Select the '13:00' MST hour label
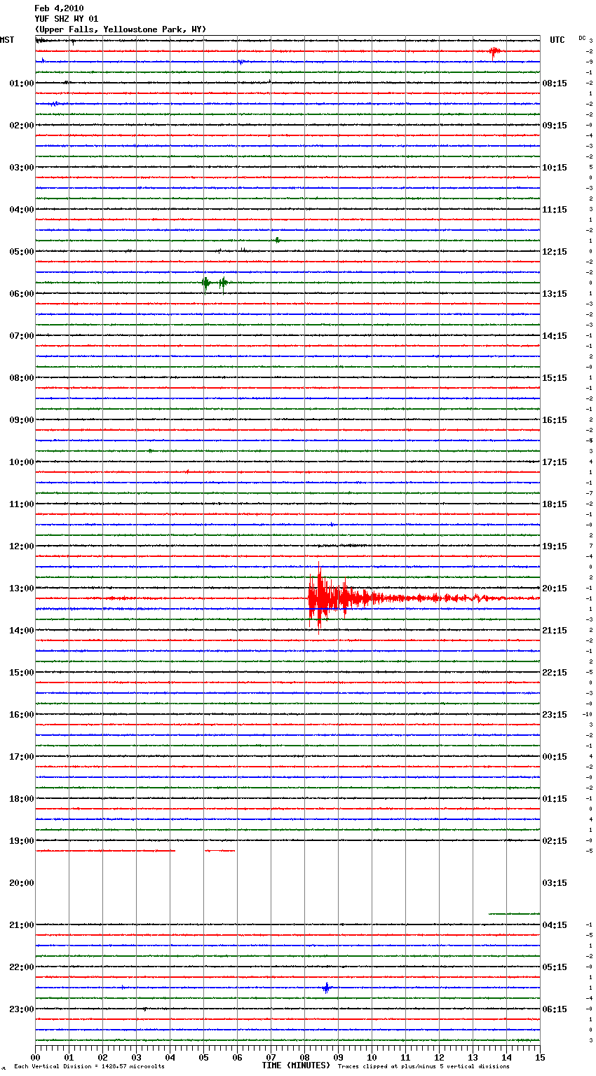The image size is (596, 1076). click(21, 589)
